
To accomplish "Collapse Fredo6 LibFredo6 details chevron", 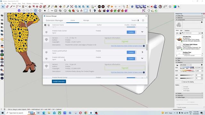I will (142, 58).
